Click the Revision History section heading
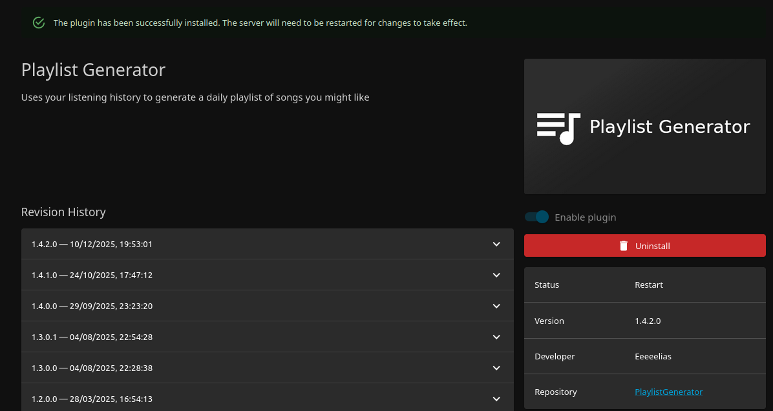 63,212
